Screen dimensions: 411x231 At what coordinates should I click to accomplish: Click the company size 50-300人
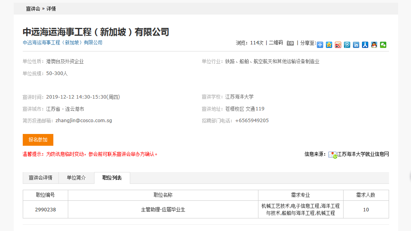click(57, 73)
